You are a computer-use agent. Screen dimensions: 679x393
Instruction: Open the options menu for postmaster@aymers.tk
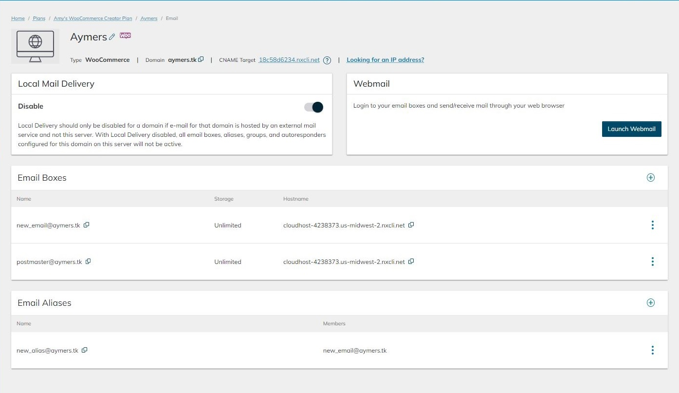(x=652, y=262)
